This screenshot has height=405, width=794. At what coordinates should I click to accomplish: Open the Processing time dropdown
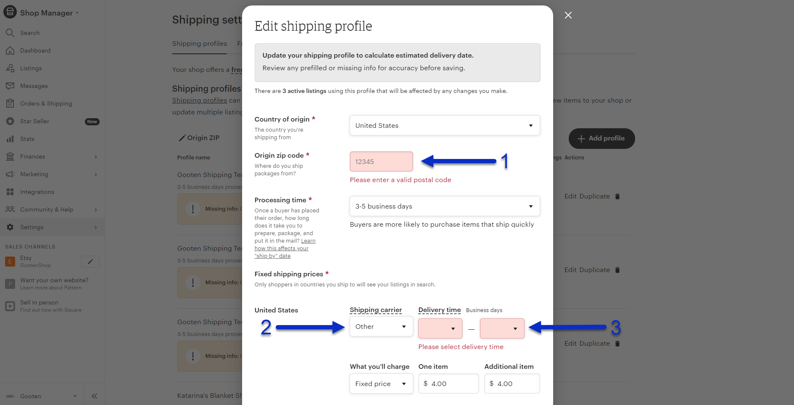444,206
